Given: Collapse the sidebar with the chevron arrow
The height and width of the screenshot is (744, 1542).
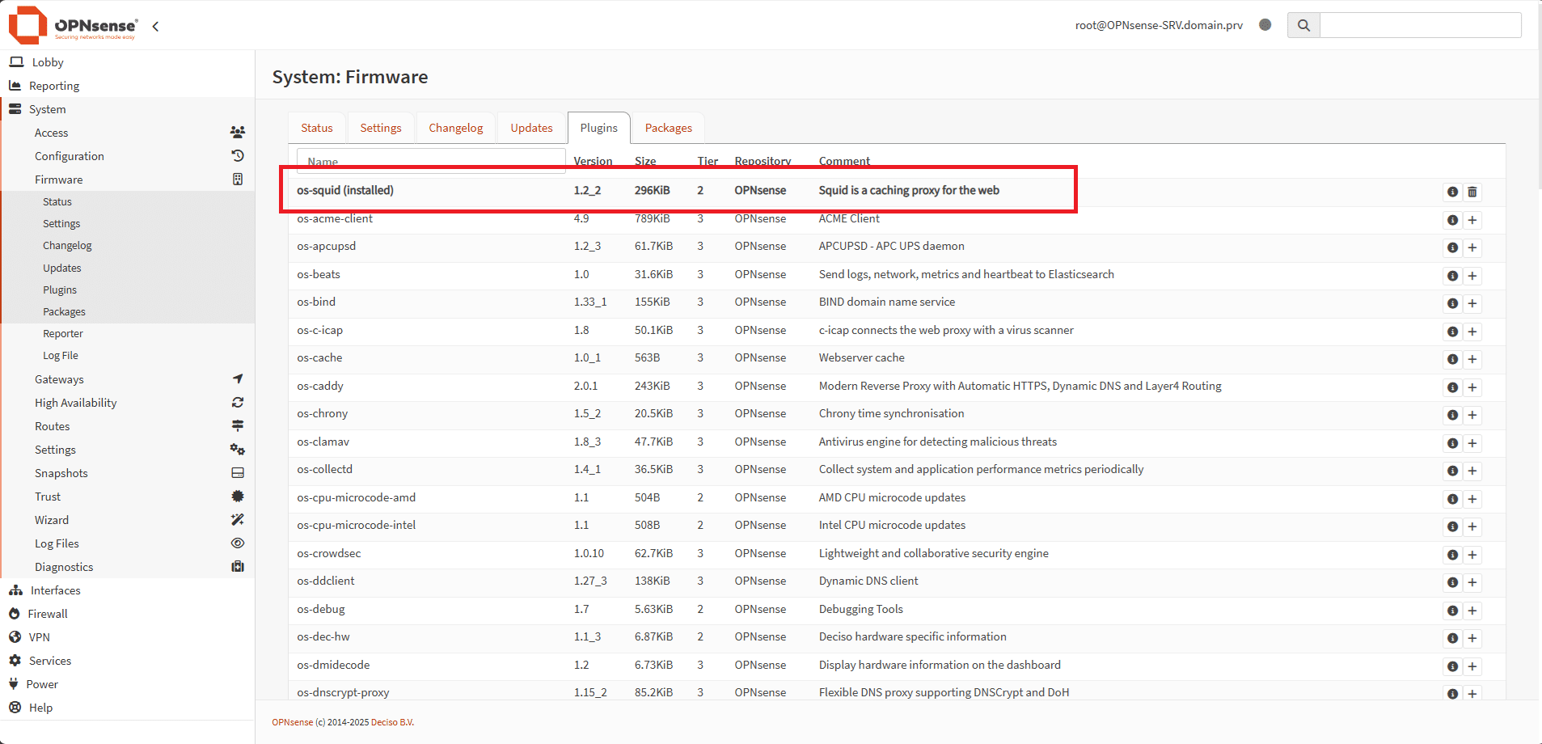Looking at the screenshot, I should coord(155,26).
